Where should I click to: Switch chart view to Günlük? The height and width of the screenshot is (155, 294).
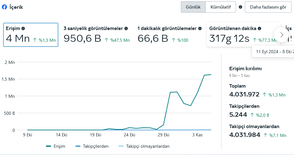(193, 7)
